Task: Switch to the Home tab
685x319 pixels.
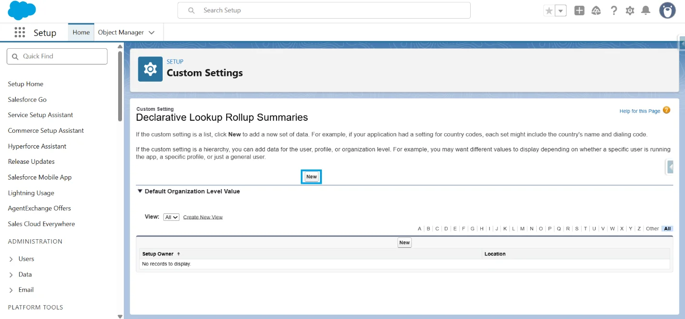Action: pyautogui.click(x=81, y=32)
